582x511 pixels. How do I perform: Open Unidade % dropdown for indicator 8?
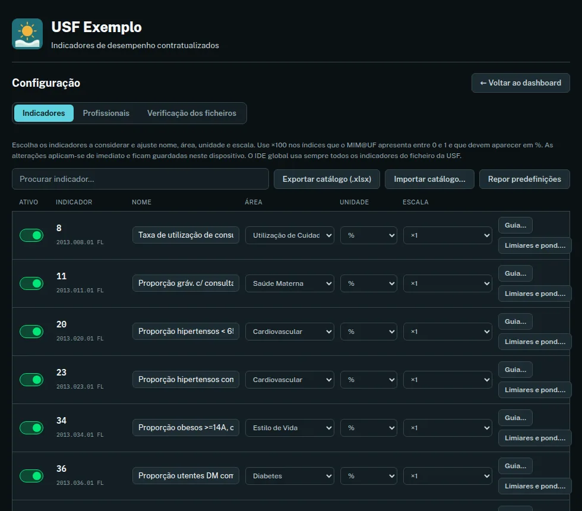[369, 235]
